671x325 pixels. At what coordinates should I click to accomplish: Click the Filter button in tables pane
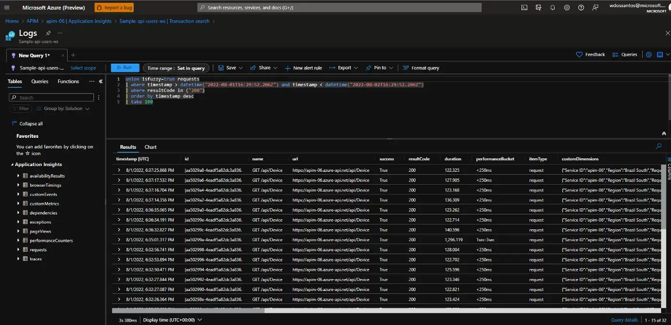pyautogui.click(x=20, y=109)
